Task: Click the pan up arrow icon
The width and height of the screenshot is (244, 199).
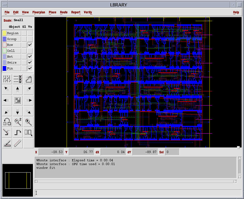Action: pyautogui.click(x=18, y=89)
